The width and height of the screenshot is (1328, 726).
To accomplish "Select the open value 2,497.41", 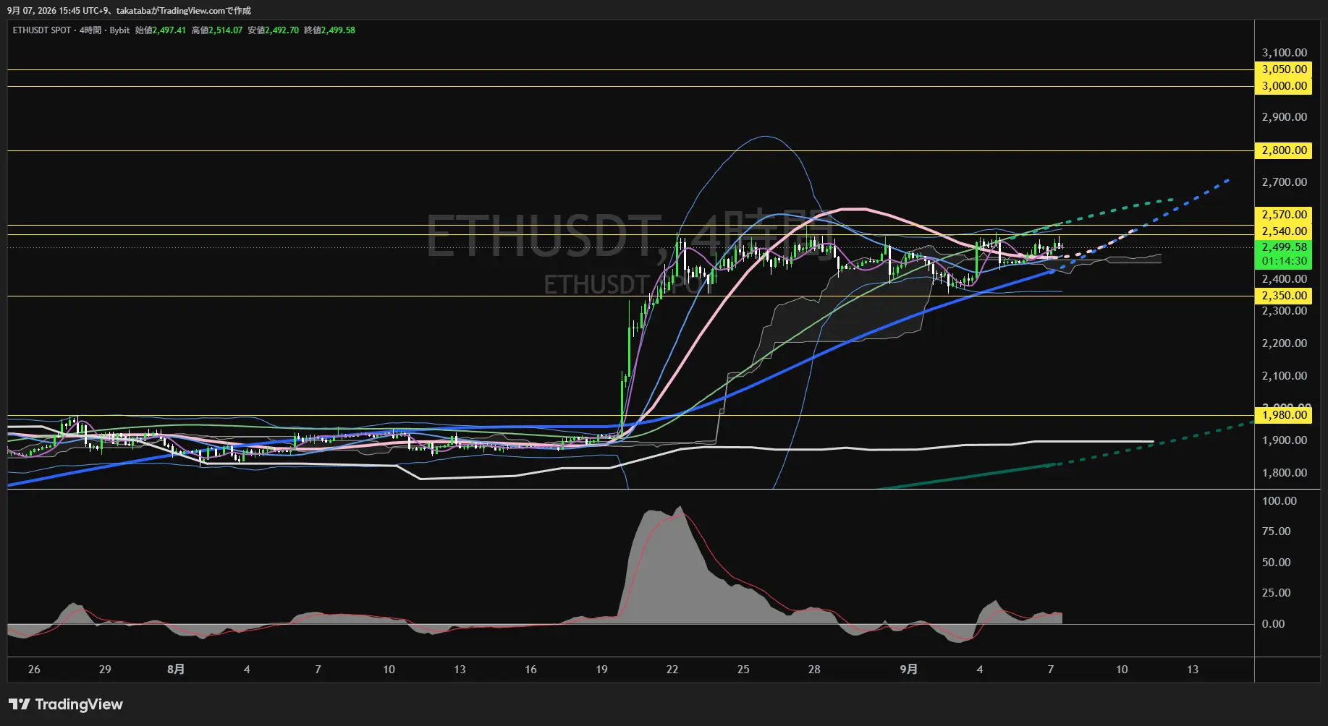I will pos(169,30).
